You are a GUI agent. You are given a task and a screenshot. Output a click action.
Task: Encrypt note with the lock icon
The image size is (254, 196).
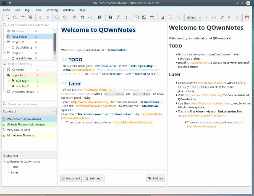click(x=163, y=18)
